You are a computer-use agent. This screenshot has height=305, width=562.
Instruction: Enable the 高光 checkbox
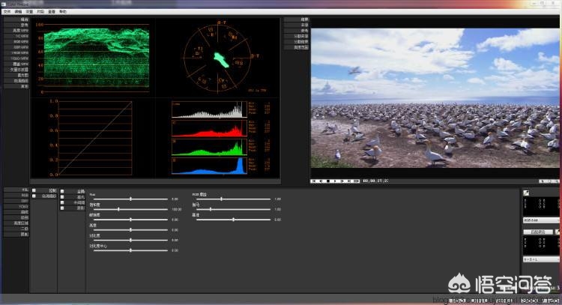pyautogui.click(x=63, y=197)
